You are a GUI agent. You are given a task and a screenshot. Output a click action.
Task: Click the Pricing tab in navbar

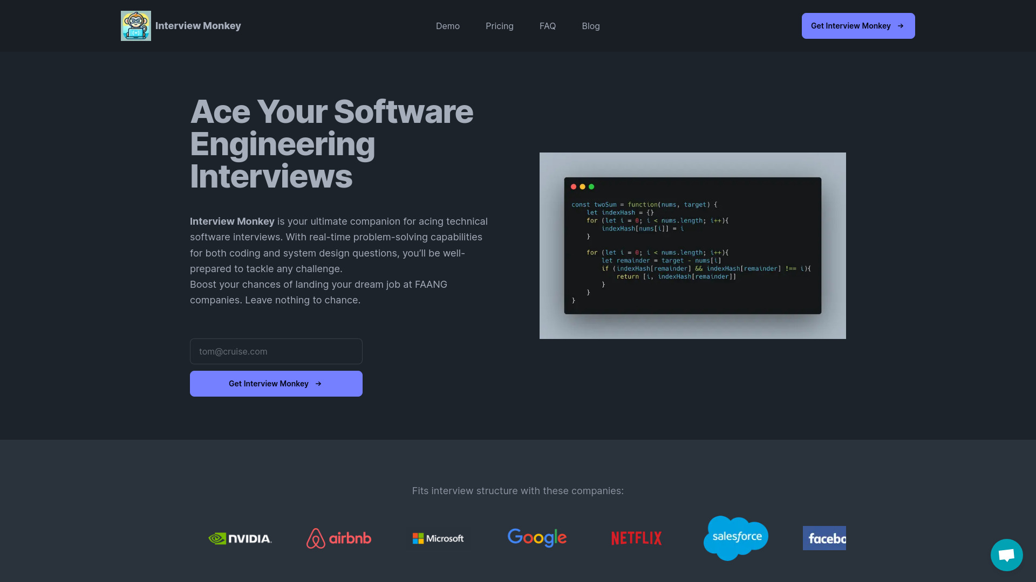pyautogui.click(x=500, y=25)
